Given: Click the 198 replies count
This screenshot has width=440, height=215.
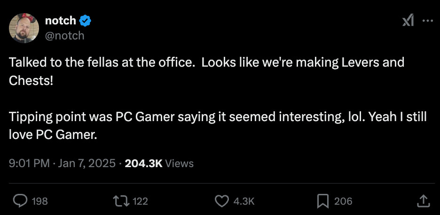Looking at the screenshot, I should (39, 201).
